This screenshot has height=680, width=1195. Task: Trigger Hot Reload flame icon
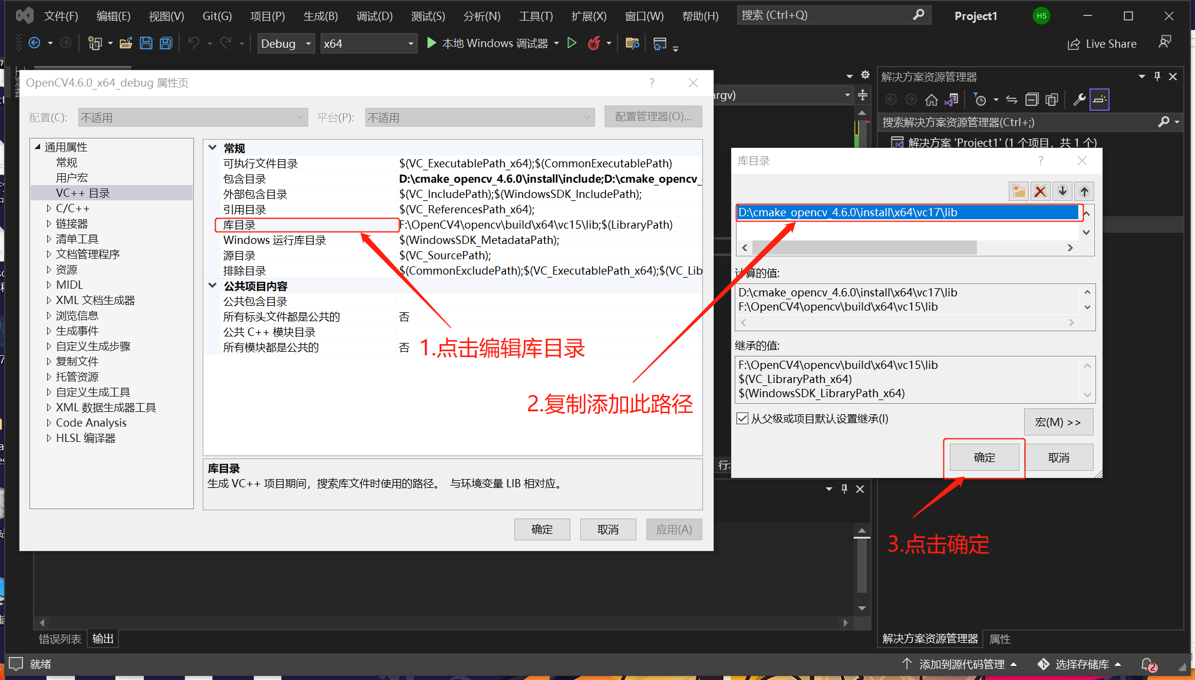[x=594, y=43]
